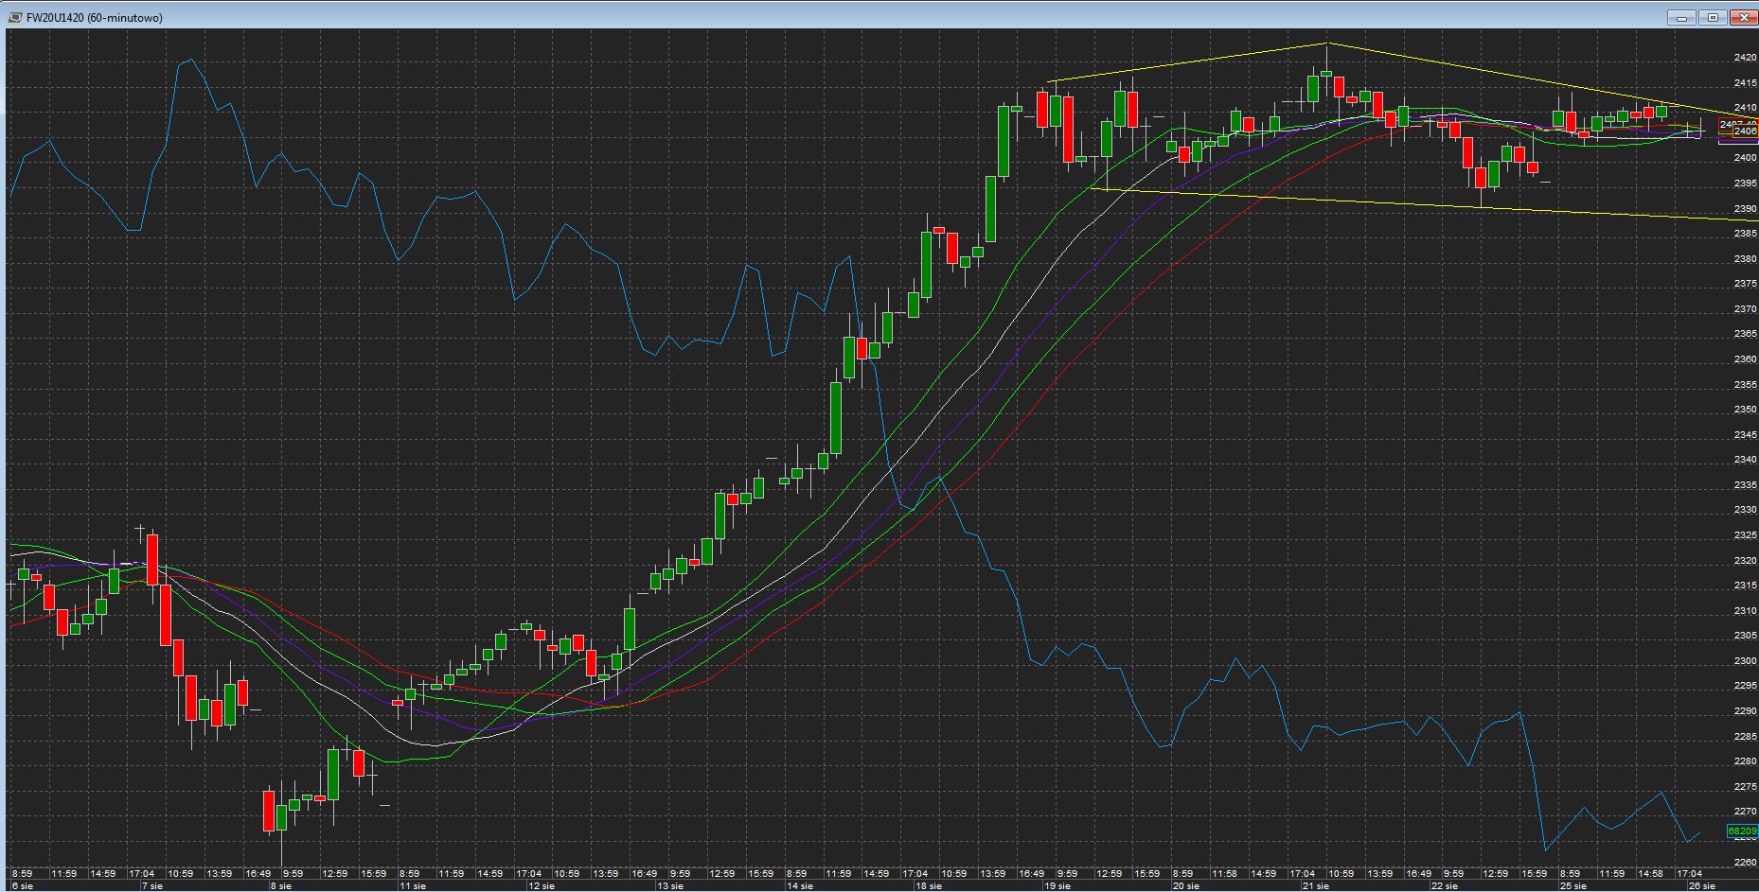Close the FW20U1420 chart window
The width and height of the screenshot is (1759, 892).
click(x=1744, y=17)
